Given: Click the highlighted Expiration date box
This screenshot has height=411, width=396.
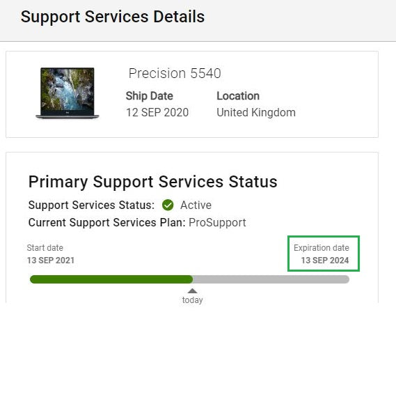Looking at the screenshot, I should 324,254.
